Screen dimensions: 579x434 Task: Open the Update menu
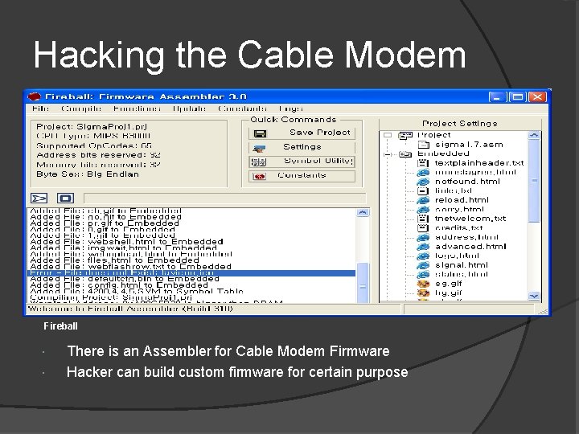click(189, 108)
